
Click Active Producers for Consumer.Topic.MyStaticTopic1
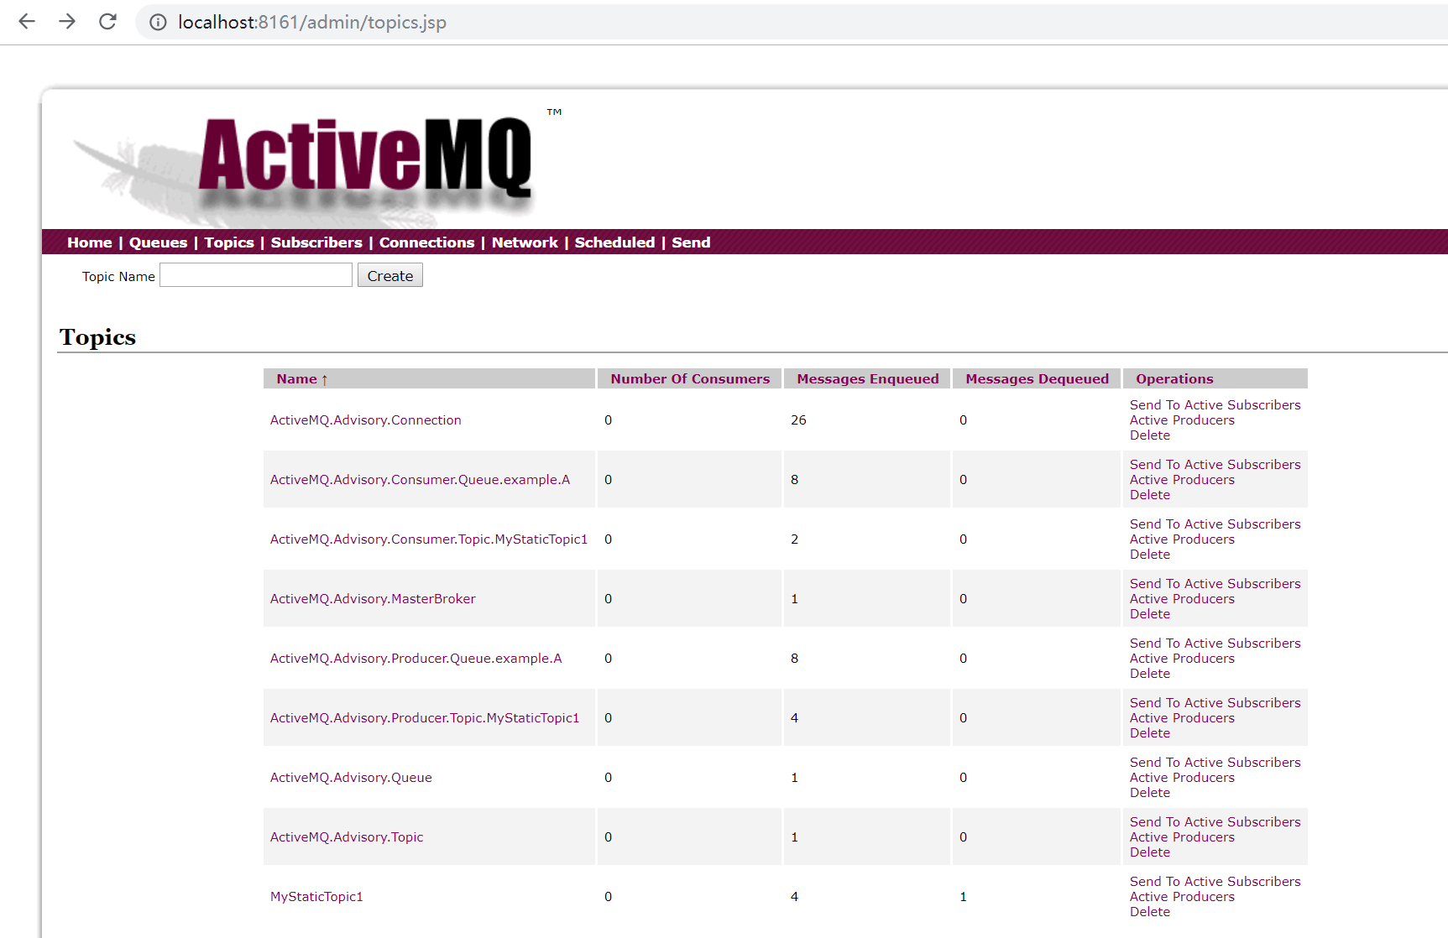point(1182,539)
